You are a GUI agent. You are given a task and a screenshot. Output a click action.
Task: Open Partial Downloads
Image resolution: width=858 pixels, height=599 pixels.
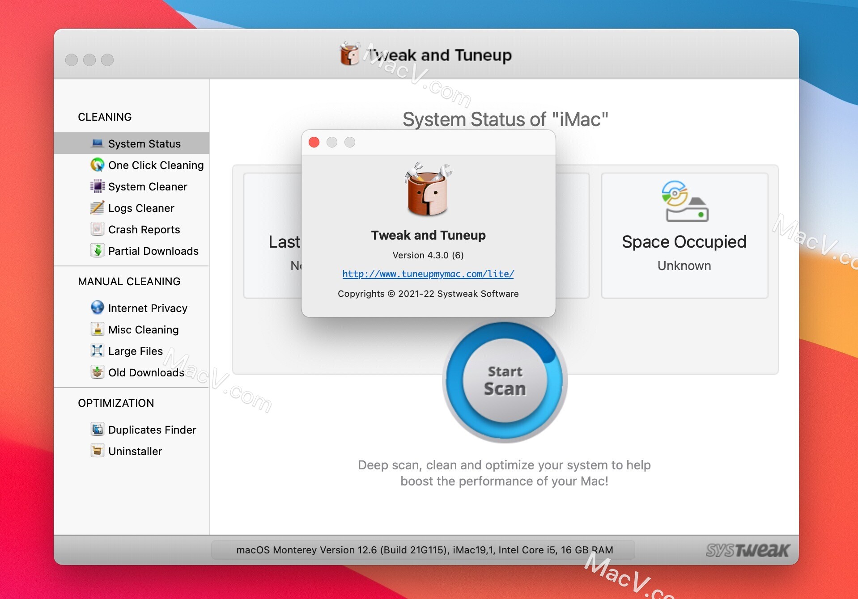click(x=132, y=251)
